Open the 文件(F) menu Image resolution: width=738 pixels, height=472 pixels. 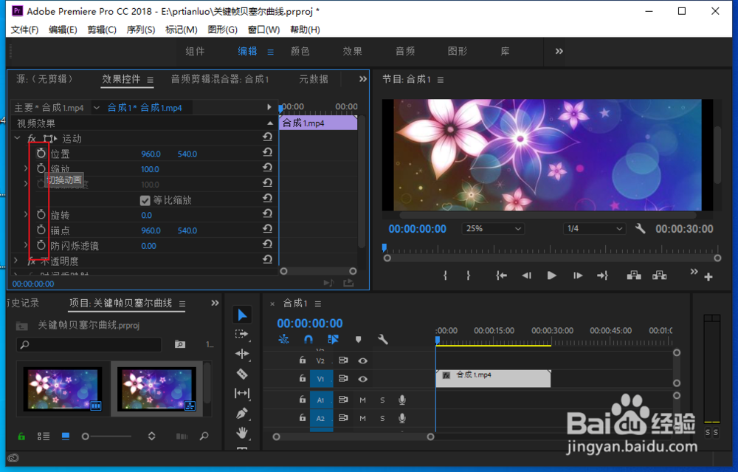pos(24,30)
